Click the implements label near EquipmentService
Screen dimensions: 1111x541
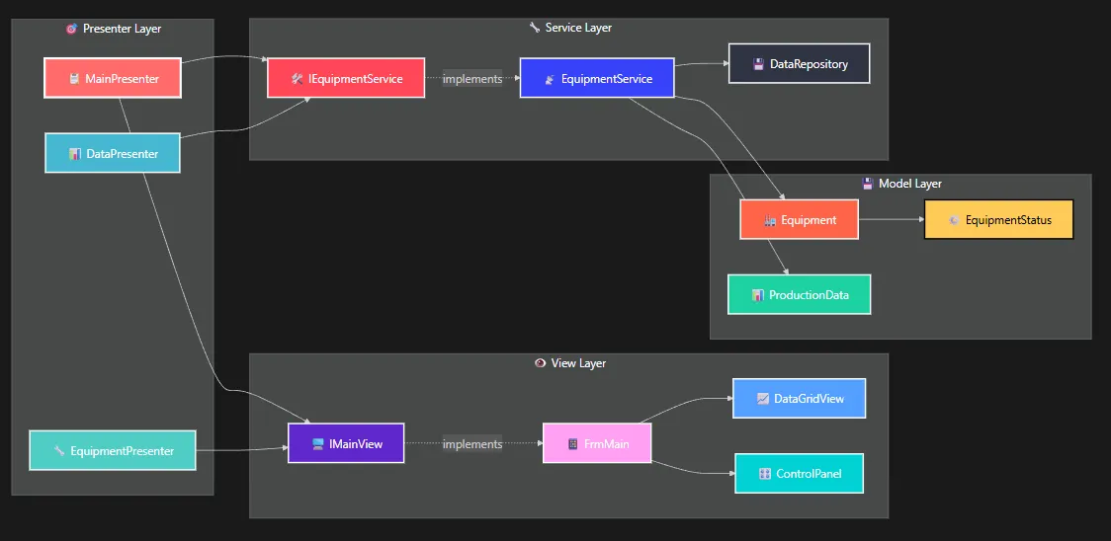click(x=472, y=79)
